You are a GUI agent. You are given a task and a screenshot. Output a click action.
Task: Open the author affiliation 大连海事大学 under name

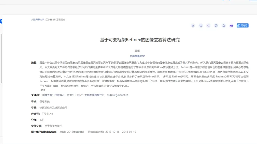tap(137, 56)
